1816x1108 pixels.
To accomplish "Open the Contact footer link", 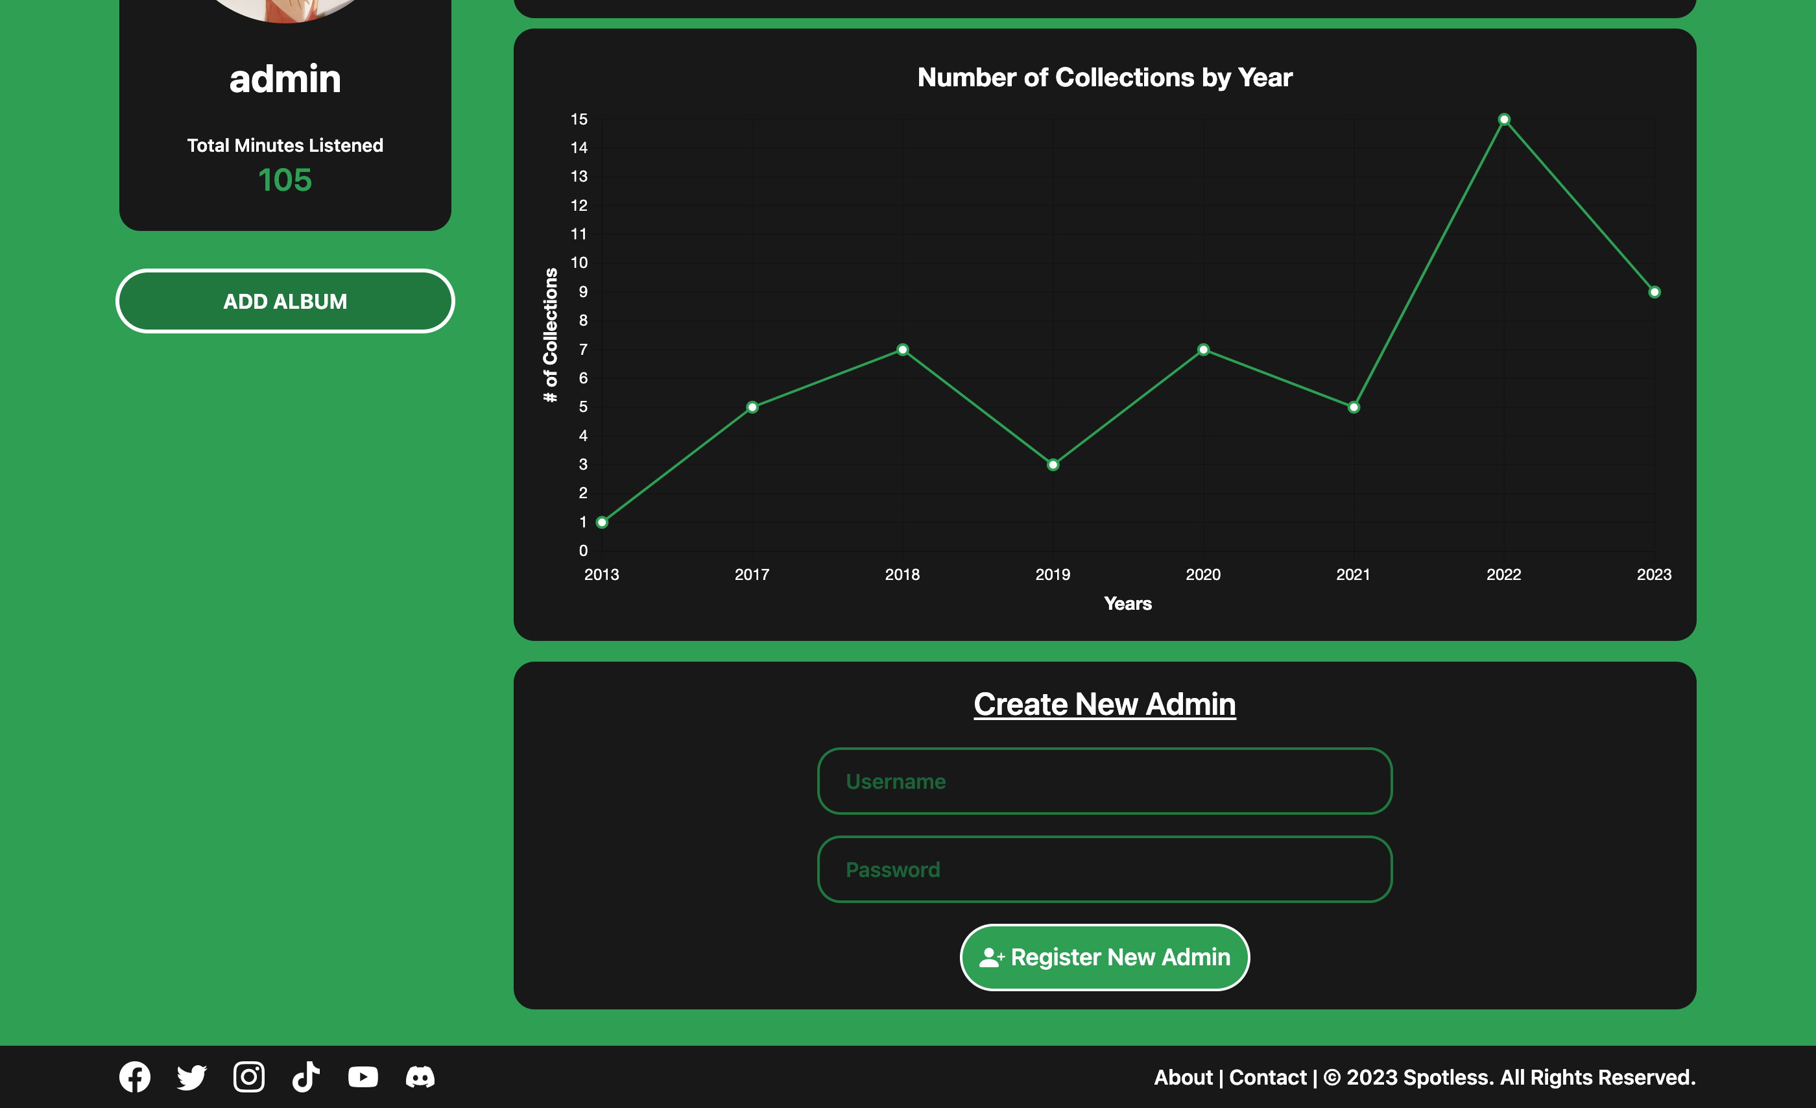I will [1268, 1077].
